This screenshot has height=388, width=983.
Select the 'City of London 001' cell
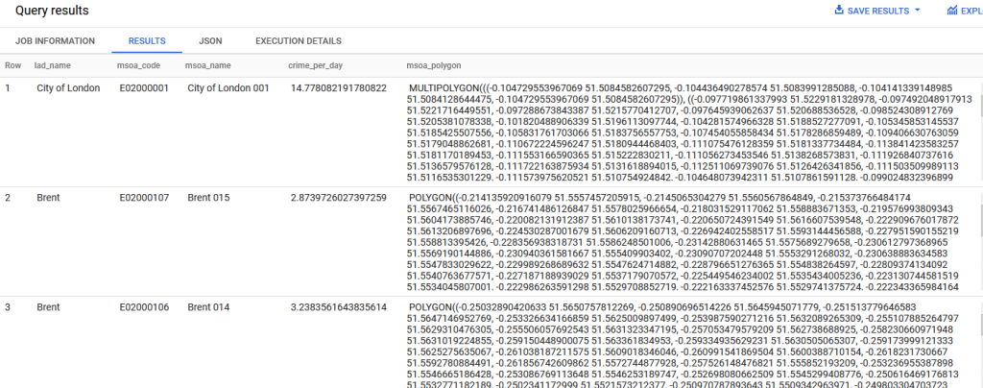228,88
